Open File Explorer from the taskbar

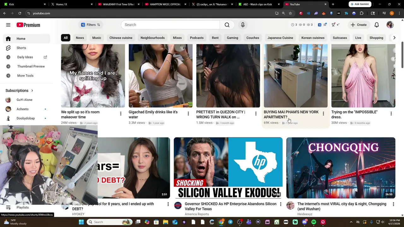point(165,222)
